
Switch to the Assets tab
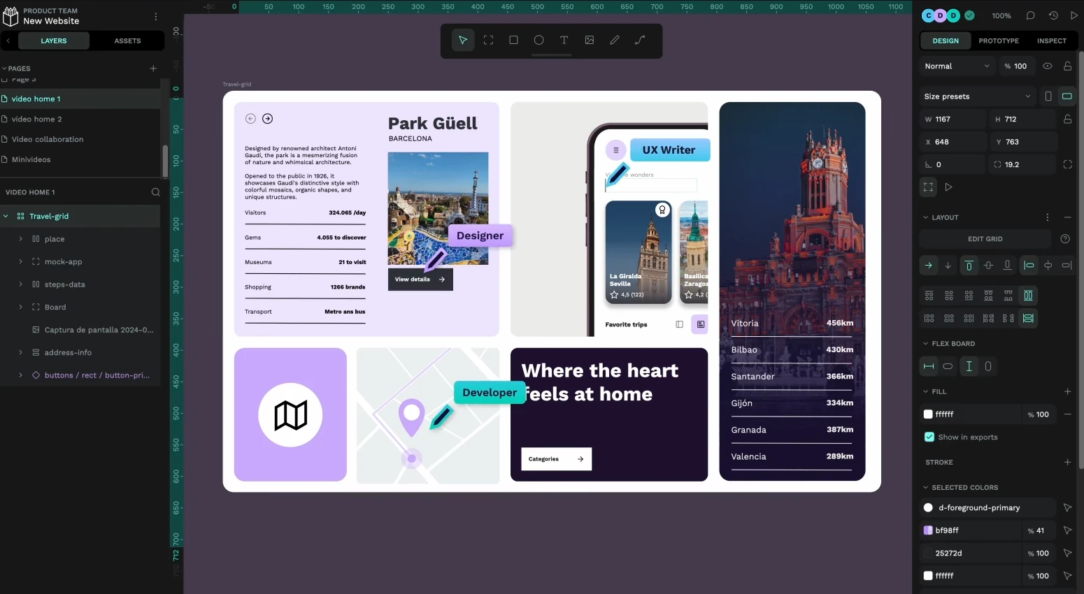[127, 41]
